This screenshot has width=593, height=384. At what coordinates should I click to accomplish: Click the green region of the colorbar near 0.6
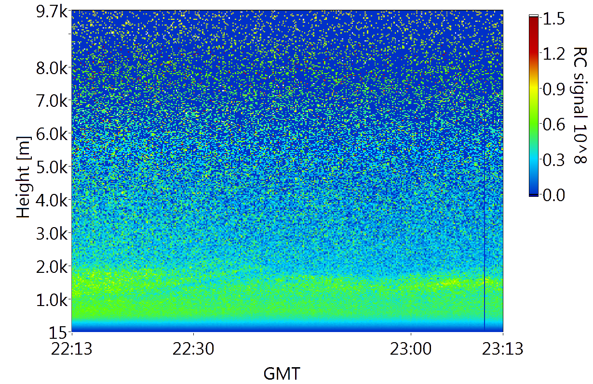(533, 124)
